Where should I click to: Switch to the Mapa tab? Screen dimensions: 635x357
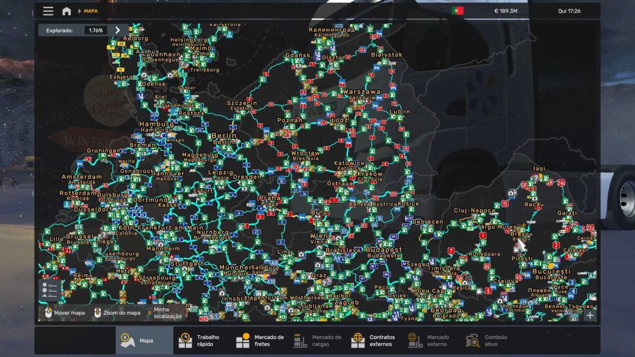144,341
